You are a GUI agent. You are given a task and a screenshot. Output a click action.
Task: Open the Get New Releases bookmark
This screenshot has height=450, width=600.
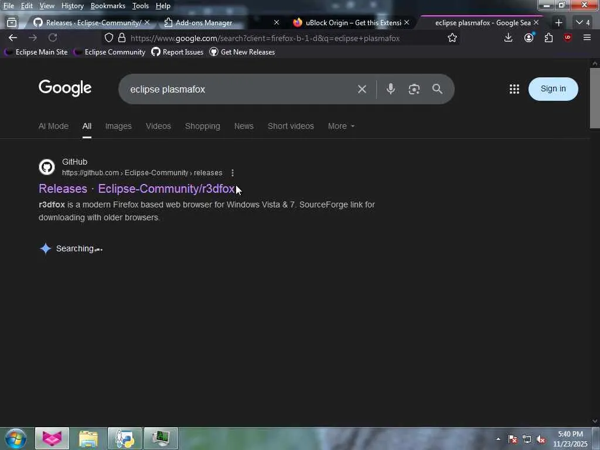click(x=242, y=52)
